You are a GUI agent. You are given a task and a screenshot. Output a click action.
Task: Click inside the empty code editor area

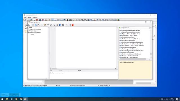(86, 47)
